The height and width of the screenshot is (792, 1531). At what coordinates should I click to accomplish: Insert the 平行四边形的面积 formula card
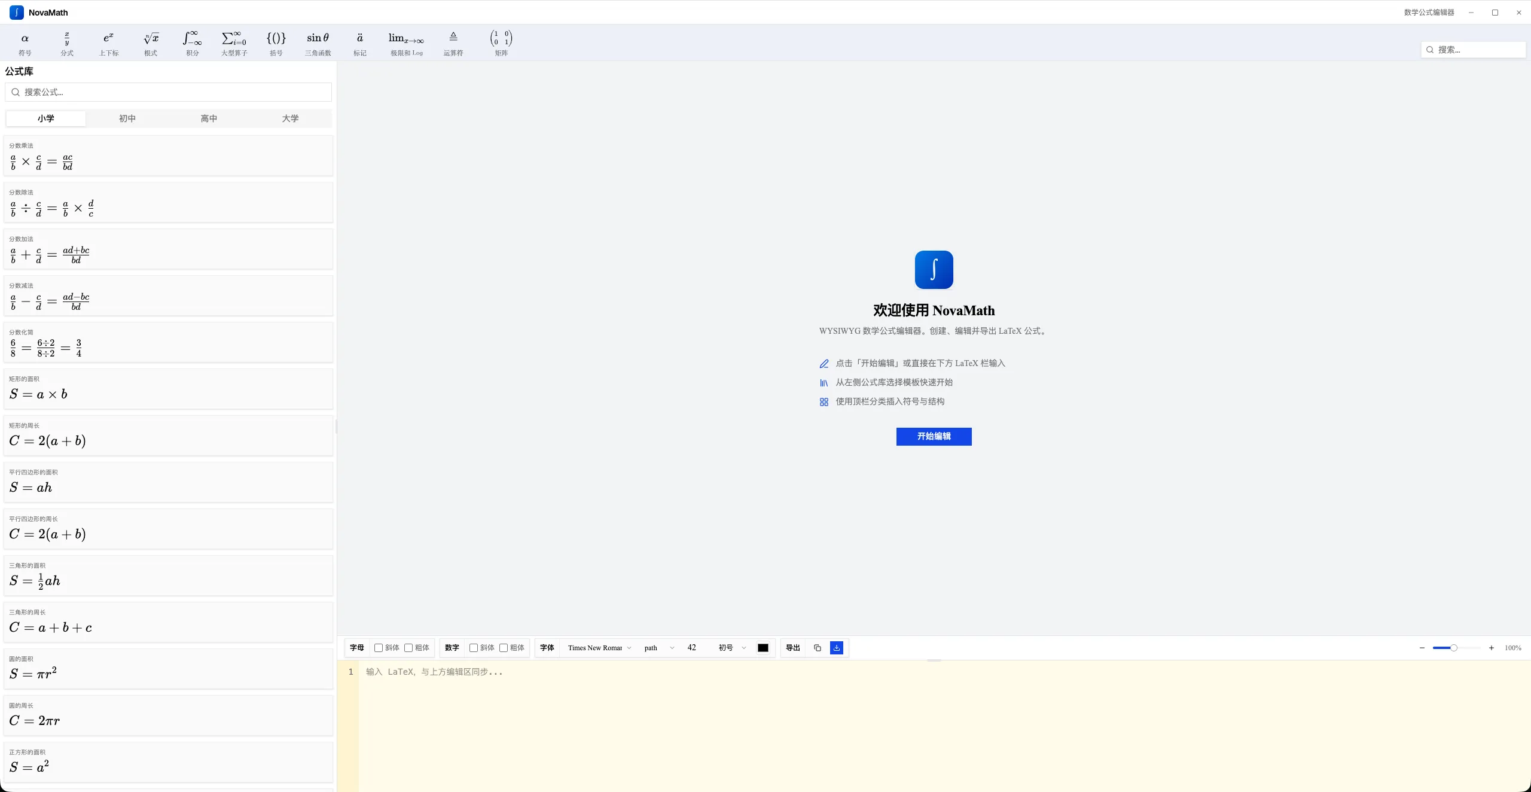tap(168, 482)
